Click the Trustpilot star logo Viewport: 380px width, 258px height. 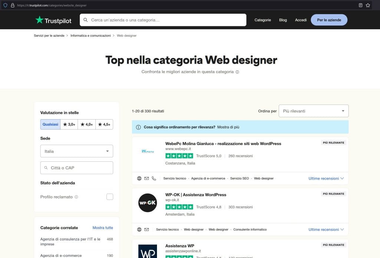(39, 20)
